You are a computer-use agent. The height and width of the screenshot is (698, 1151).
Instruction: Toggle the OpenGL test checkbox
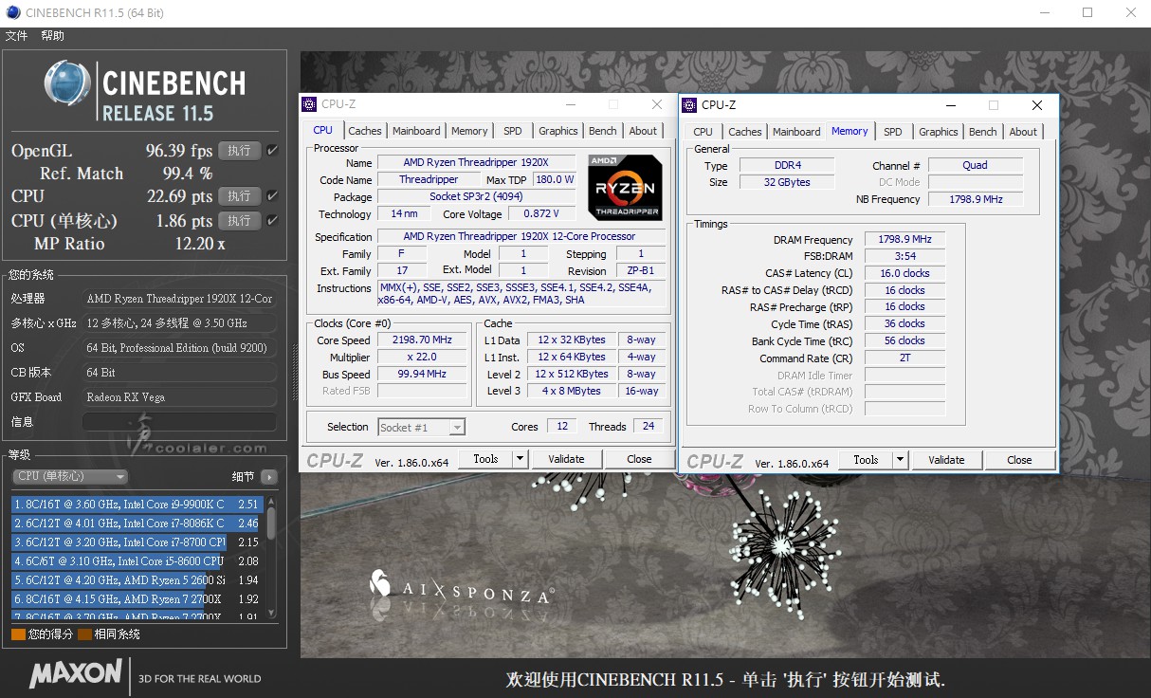coord(273,151)
